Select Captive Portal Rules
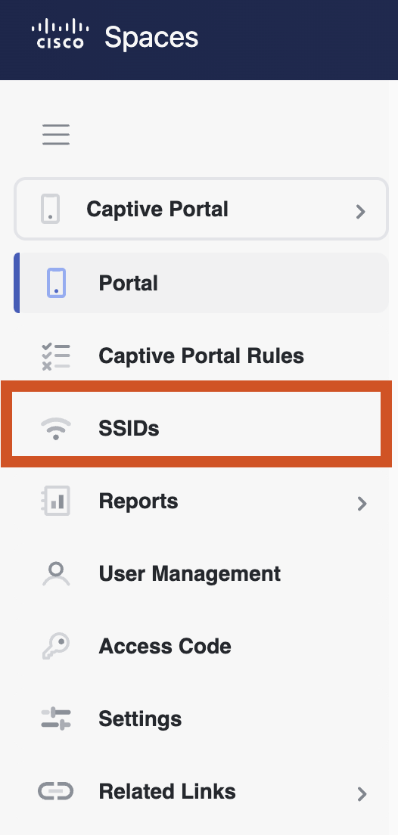 coord(201,355)
